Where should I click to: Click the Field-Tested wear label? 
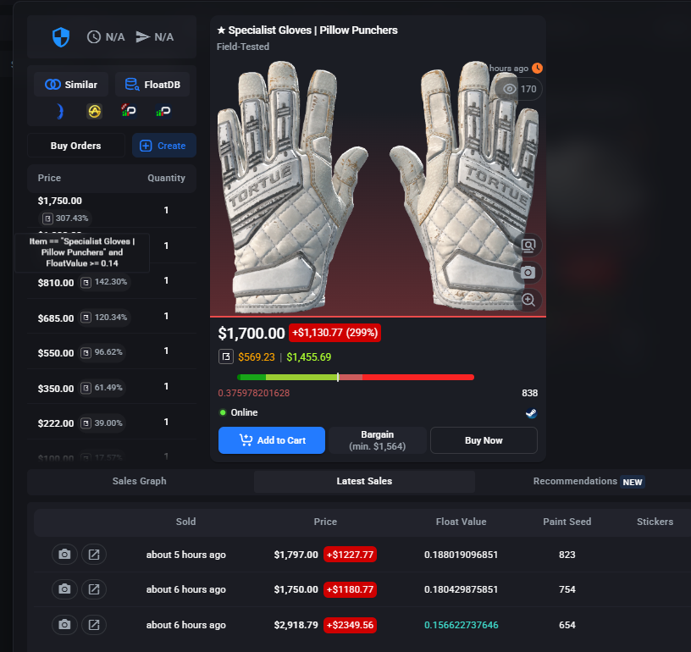(243, 47)
